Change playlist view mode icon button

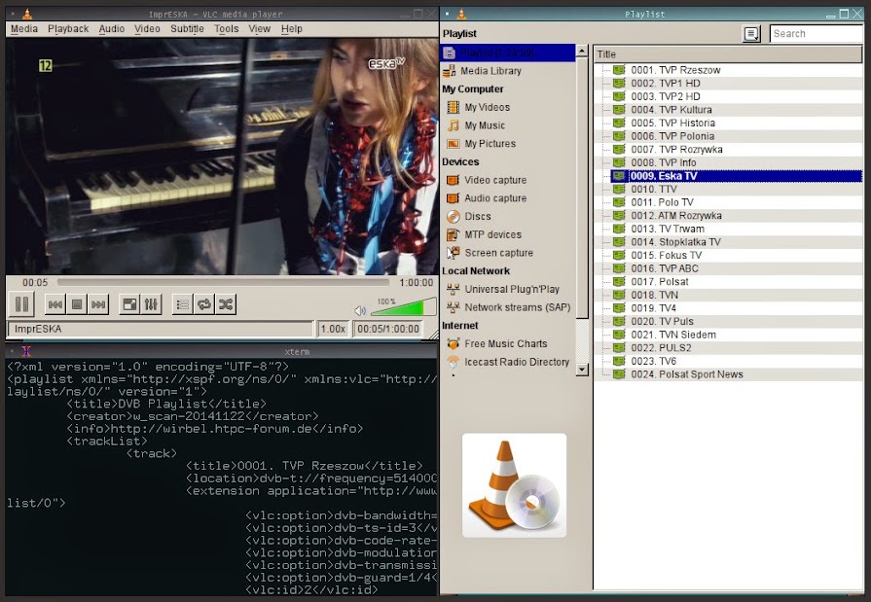click(751, 34)
